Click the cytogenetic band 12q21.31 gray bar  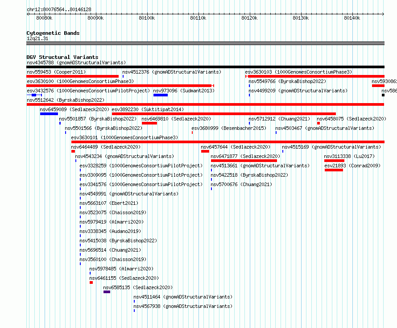[x=205, y=43]
